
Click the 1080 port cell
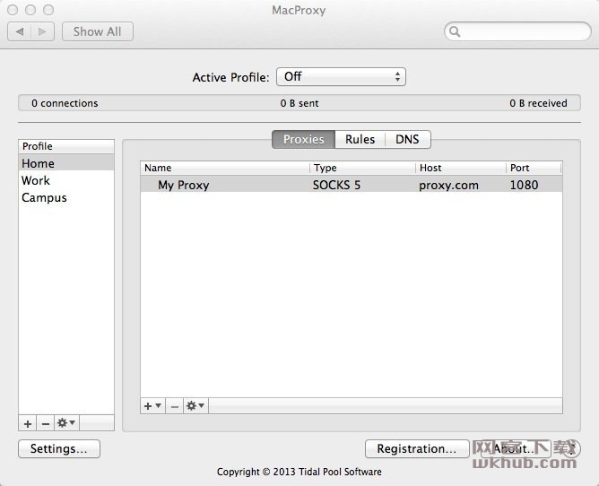[x=524, y=185]
